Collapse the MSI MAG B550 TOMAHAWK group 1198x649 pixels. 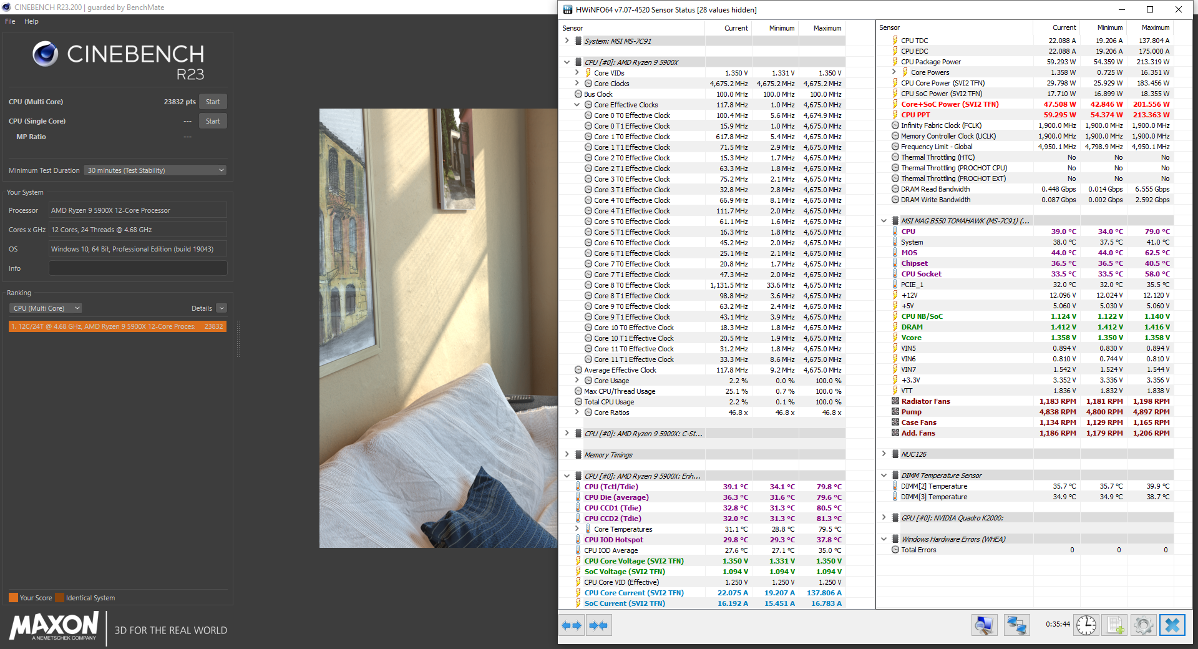884,221
